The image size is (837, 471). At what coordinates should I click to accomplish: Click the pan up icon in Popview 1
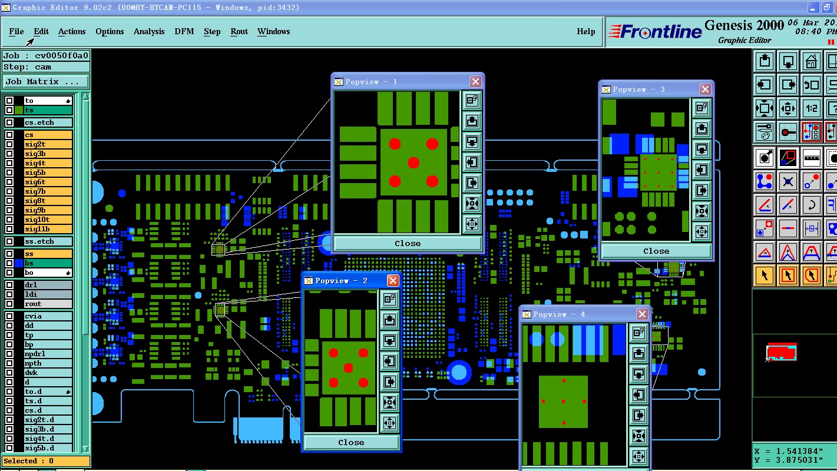472,121
